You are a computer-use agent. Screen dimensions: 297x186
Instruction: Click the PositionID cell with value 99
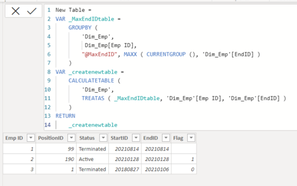click(x=56, y=149)
